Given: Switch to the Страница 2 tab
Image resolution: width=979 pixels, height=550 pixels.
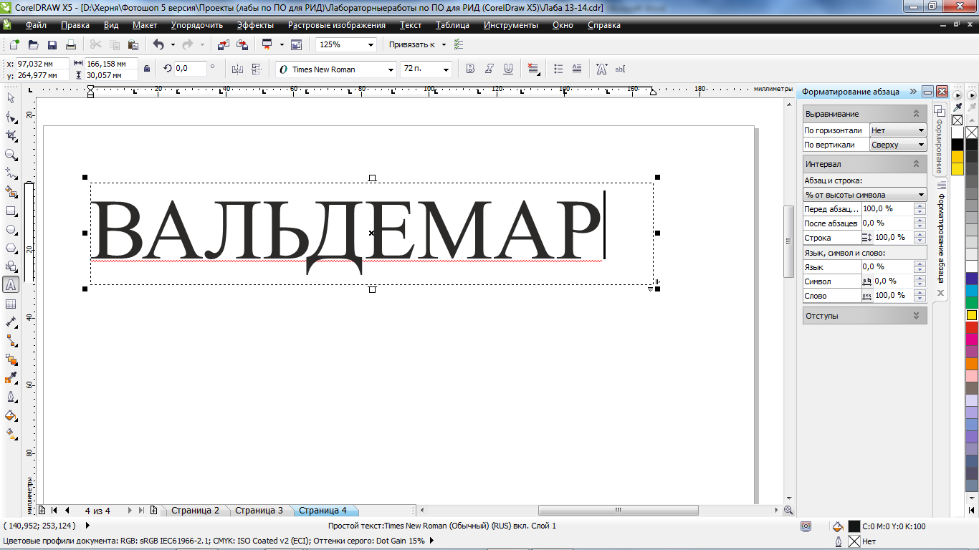Looking at the screenshot, I should 195,511.
